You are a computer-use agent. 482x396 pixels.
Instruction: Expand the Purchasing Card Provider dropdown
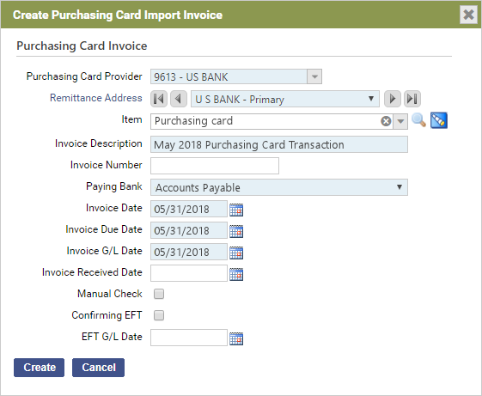click(314, 76)
